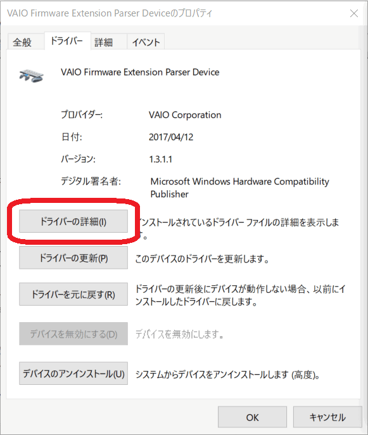
Task: Click デバイスのアンインストール(U) uninstall button
Action: point(73,373)
